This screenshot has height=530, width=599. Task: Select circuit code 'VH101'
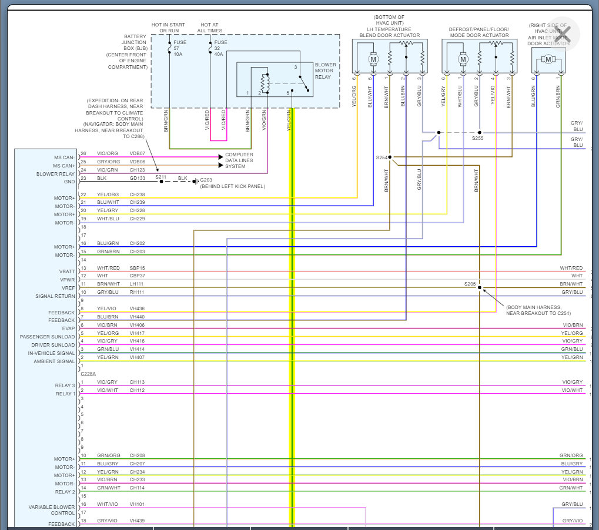(x=137, y=504)
